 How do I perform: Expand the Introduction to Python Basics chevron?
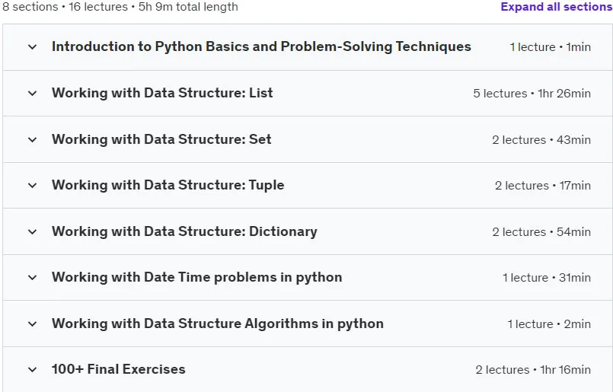(33, 47)
